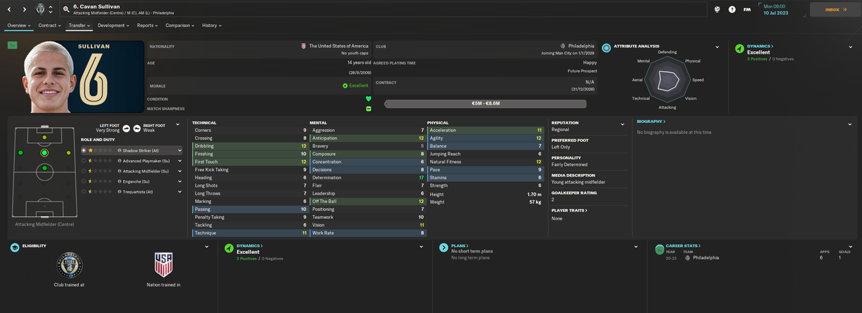Select the Shadow Striker (At) role radio

84,151
